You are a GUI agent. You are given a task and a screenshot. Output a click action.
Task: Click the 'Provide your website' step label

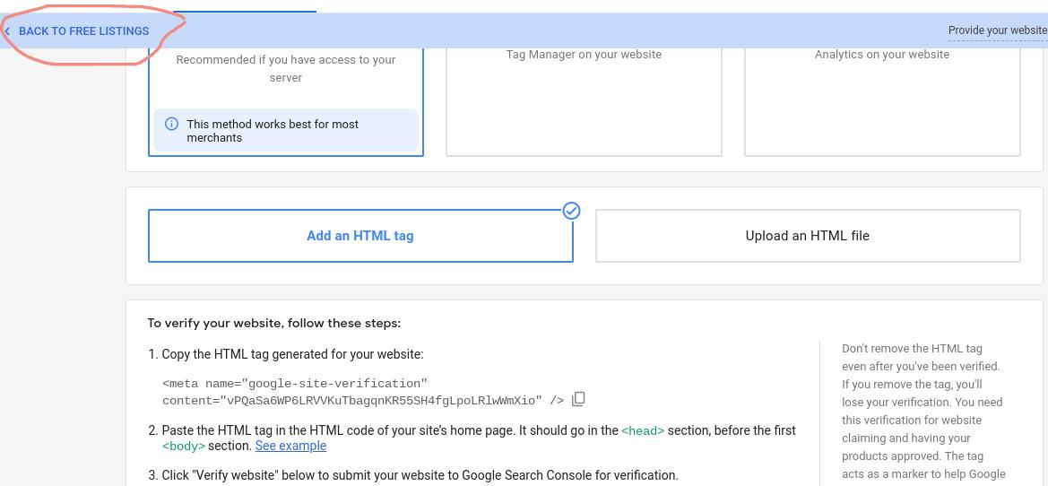click(997, 30)
